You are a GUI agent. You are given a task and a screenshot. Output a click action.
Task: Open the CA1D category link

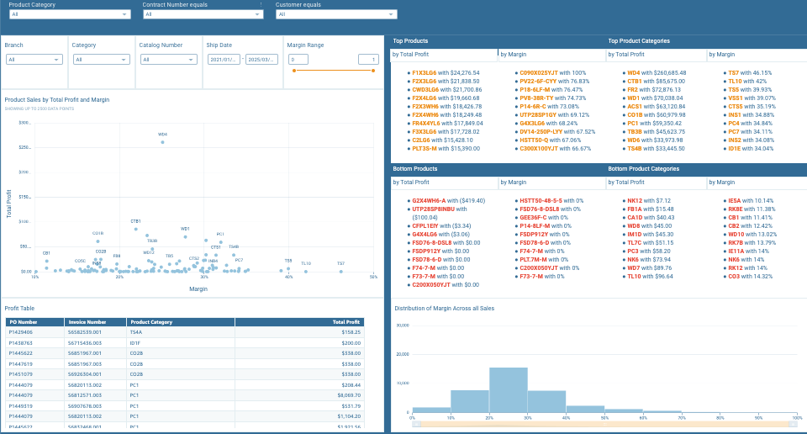pyautogui.click(x=635, y=218)
